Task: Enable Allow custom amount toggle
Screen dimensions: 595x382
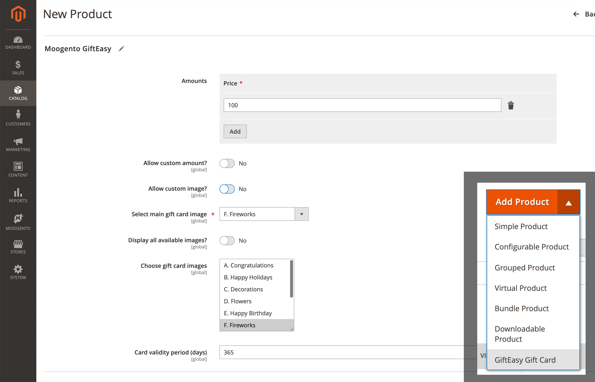Action: (227, 163)
